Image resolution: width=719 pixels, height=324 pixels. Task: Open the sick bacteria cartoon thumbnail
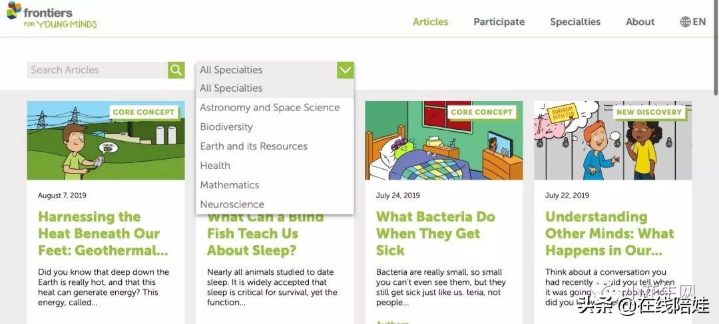pos(443,140)
